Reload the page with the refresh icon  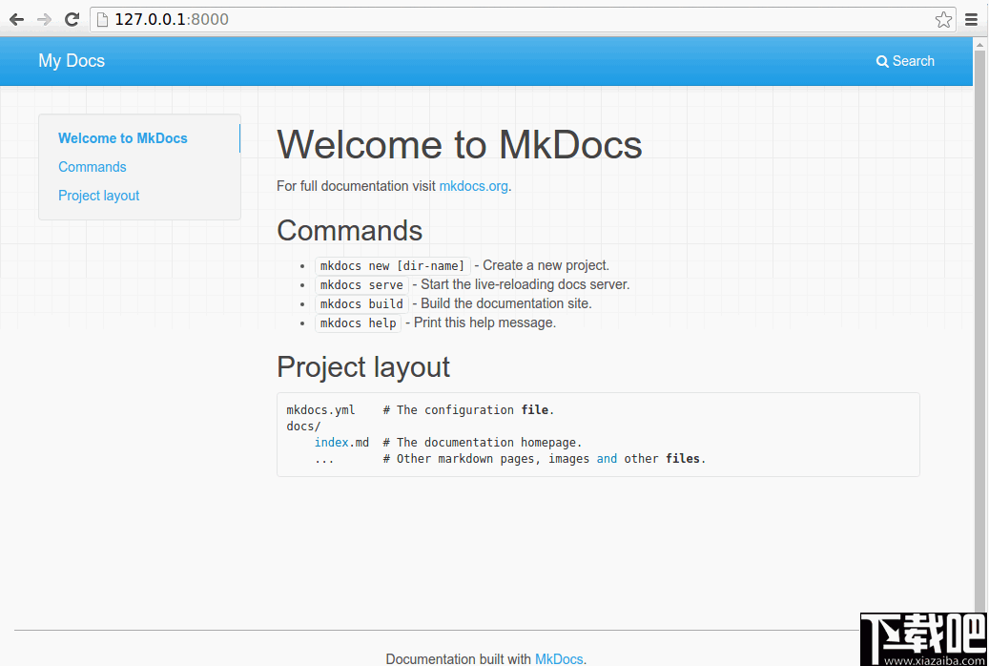coord(72,19)
